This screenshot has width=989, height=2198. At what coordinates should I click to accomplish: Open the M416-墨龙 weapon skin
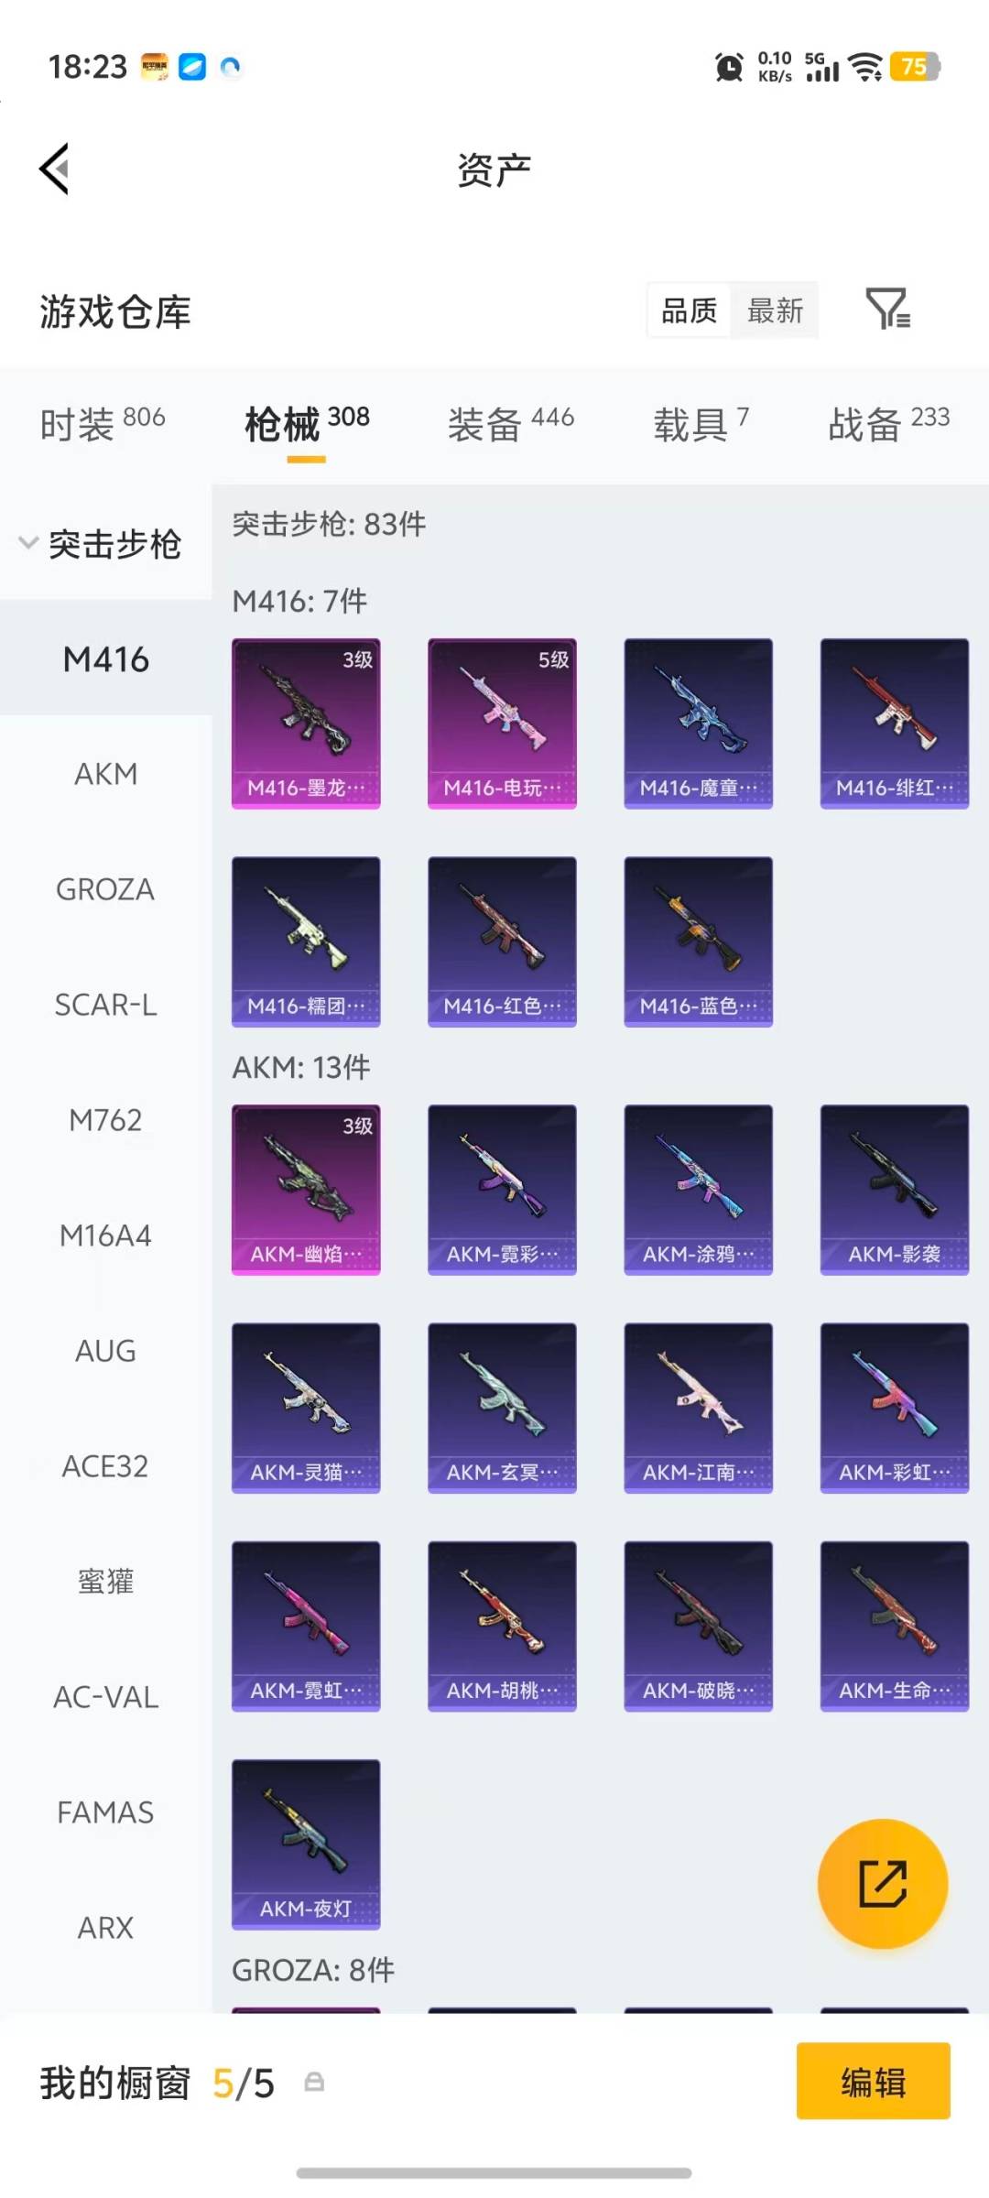(306, 724)
